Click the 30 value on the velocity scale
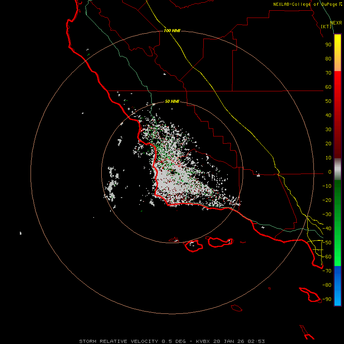The image size is (344, 344). (328, 130)
